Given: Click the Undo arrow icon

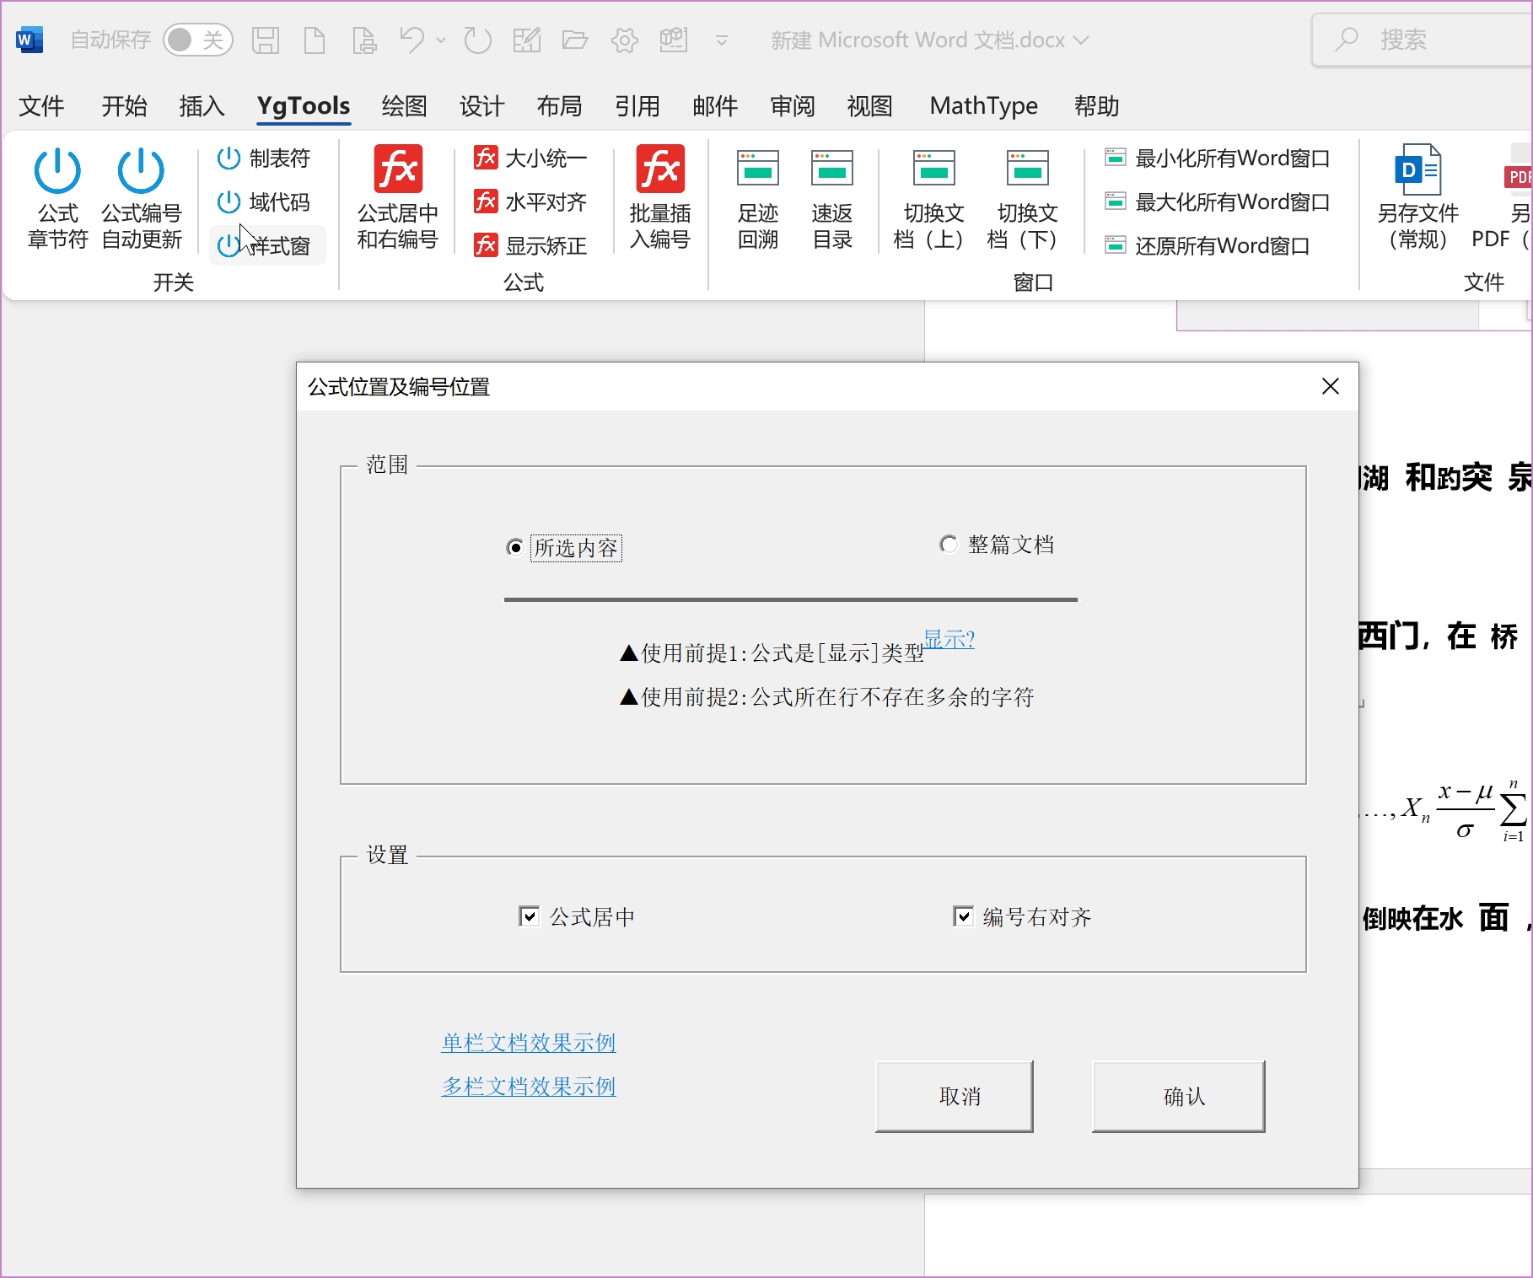Looking at the screenshot, I should coord(412,40).
